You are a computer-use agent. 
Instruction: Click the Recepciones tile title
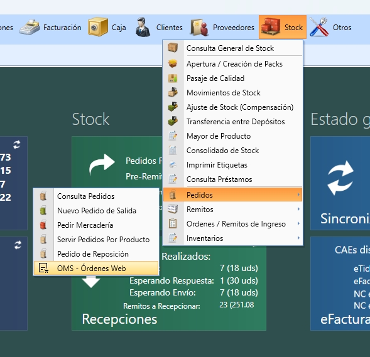[119, 319]
